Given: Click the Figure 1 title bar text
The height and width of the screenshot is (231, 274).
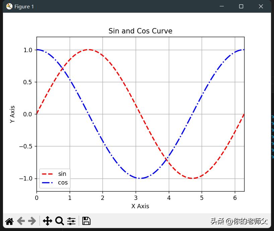Looking at the screenshot, I should point(24,6).
